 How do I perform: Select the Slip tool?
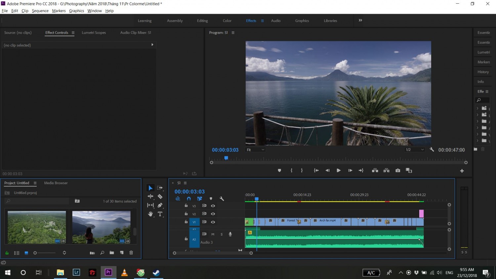click(x=150, y=205)
